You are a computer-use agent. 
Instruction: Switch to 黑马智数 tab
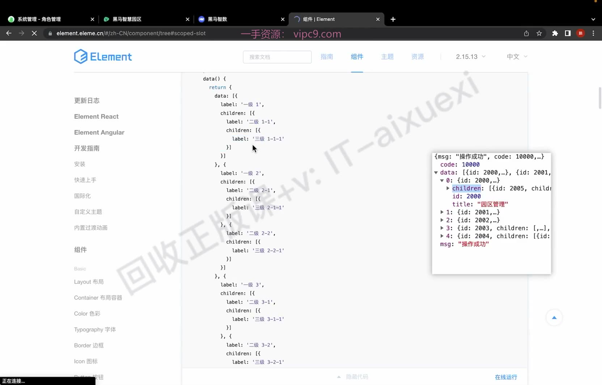click(241, 19)
